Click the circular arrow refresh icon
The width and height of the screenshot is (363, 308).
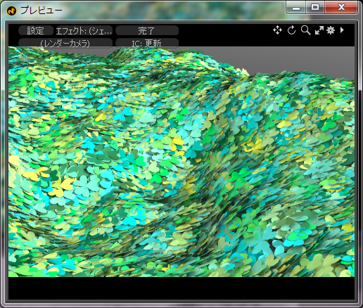coord(291,30)
